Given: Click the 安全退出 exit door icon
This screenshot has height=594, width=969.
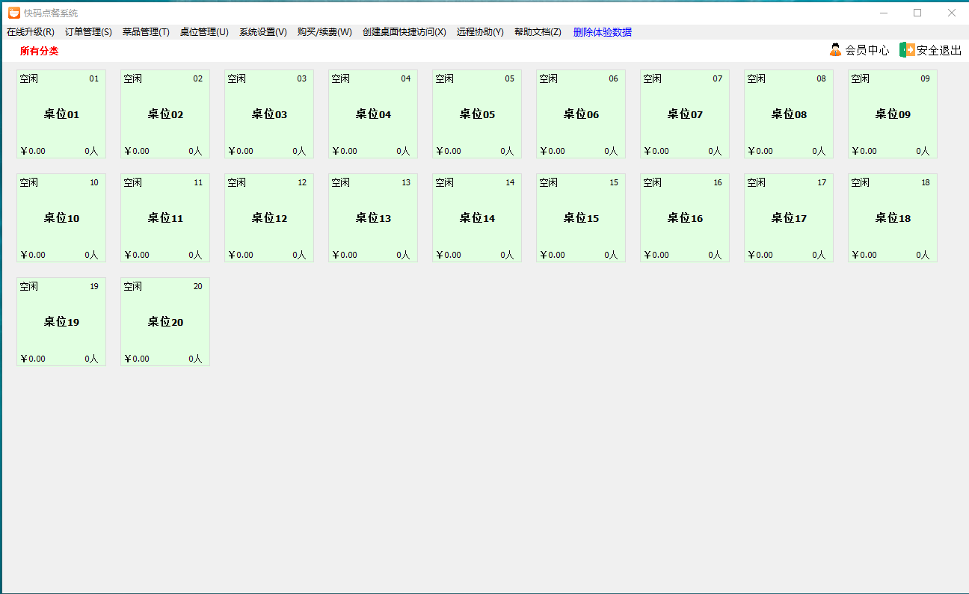Looking at the screenshot, I should [x=906, y=50].
